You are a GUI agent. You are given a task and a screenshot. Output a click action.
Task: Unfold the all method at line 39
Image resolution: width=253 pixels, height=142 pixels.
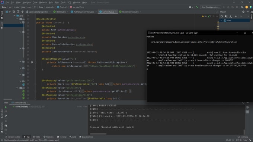[35, 91]
